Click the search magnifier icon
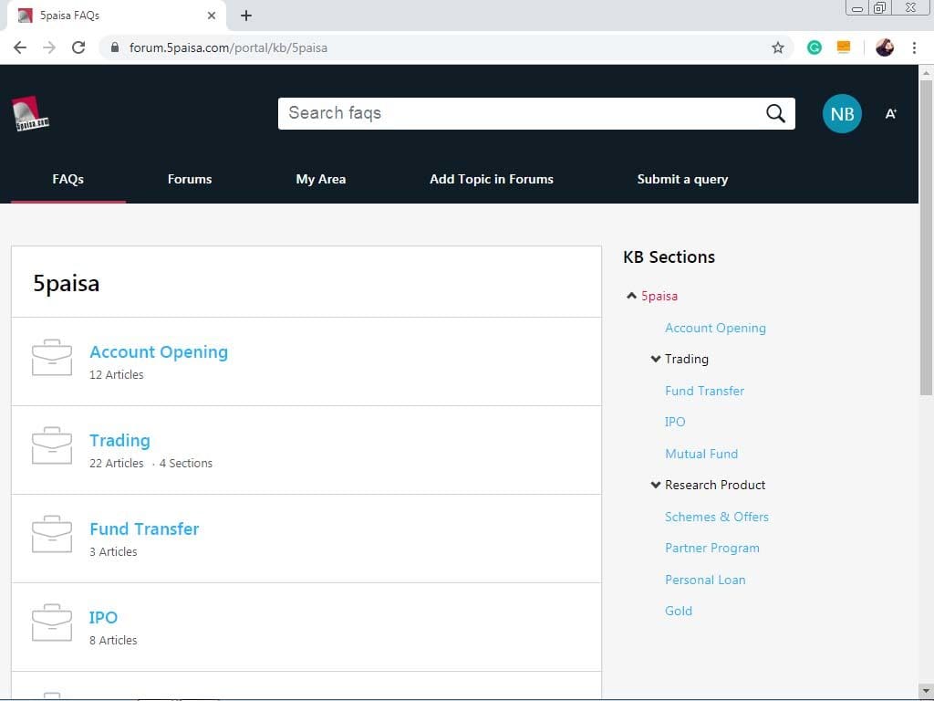 (775, 113)
